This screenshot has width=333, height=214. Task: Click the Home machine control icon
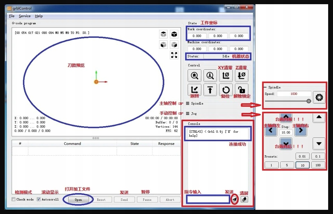(194, 76)
